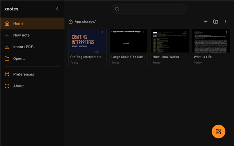Image resolution: width=234 pixels, height=146 pixels.
Task: Click Today under How Linux Works
Action: pos(156,63)
